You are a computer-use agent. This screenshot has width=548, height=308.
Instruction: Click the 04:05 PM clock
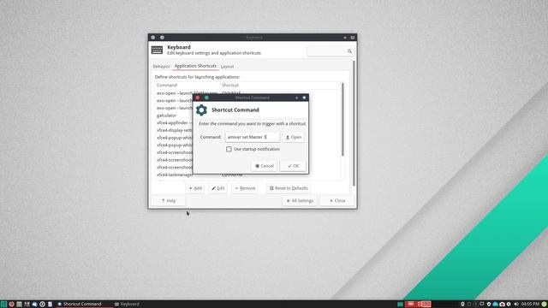(530, 305)
